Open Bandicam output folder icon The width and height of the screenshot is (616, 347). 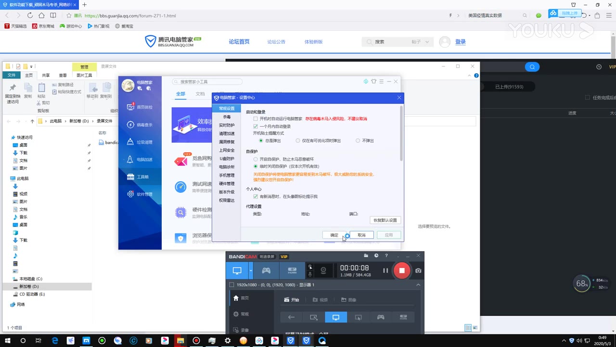pos(366,256)
